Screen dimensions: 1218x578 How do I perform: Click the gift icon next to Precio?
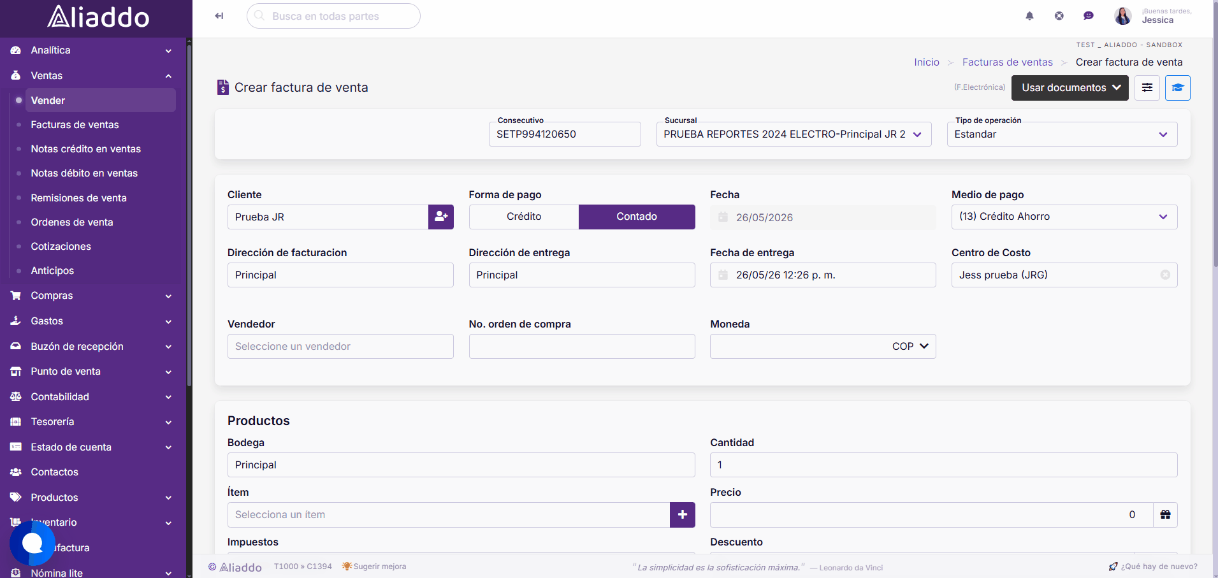[1165, 515]
